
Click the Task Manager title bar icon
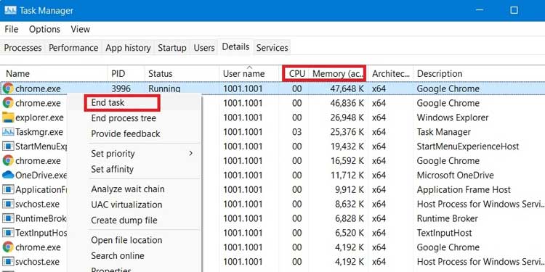(x=10, y=10)
